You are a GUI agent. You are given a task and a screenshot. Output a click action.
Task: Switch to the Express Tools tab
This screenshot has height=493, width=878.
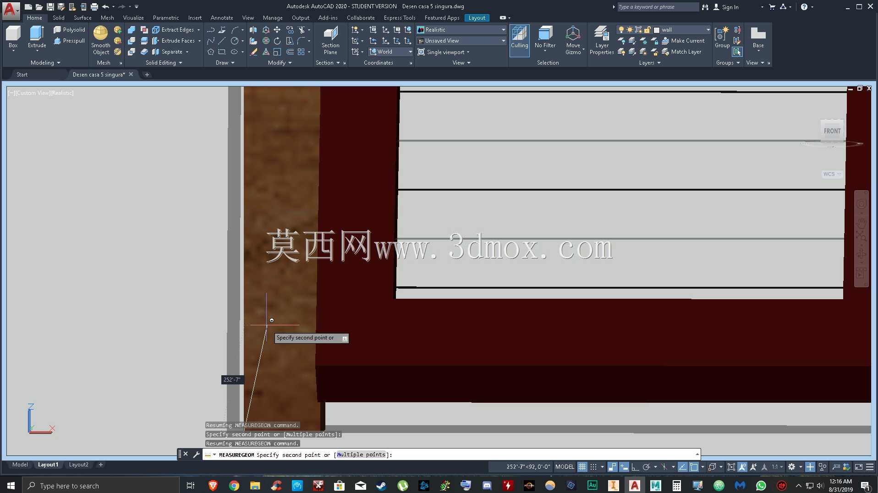pyautogui.click(x=400, y=18)
